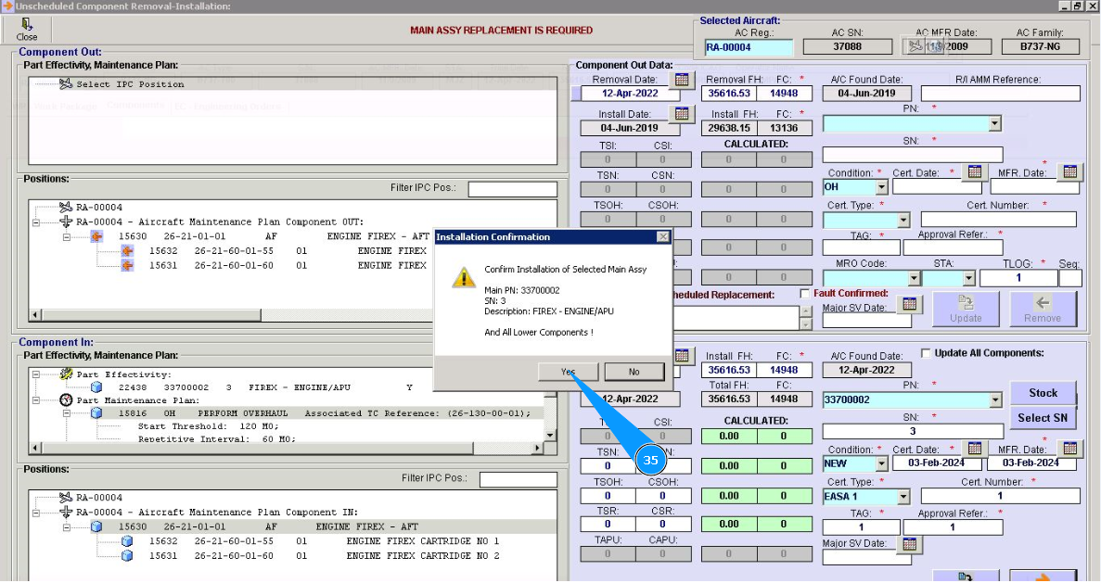Screen dimensions: 1101x583
Task: Tick the Update All Components checkbox
Action: click(x=926, y=353)
